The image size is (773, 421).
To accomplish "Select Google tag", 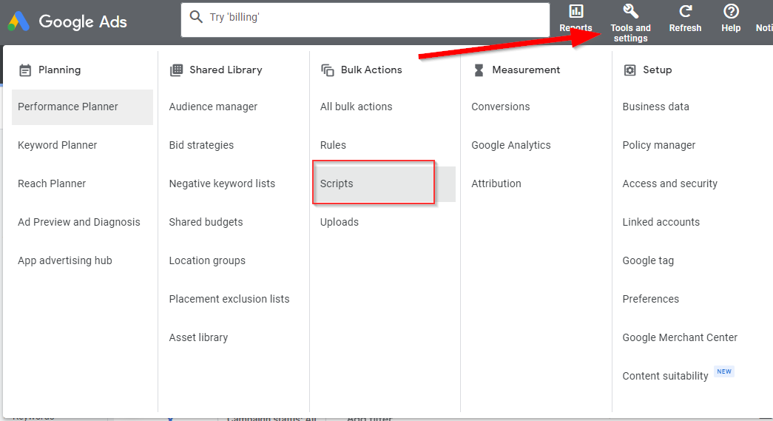I will 648,260.
